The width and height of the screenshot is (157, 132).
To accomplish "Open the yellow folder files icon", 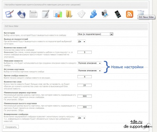I will (69, 14).
